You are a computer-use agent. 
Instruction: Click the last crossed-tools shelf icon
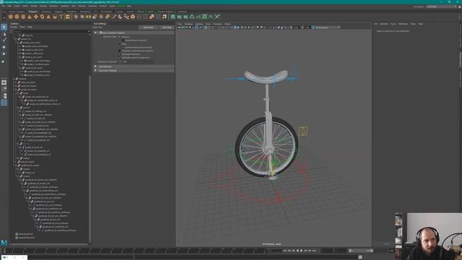click(217, 17)
